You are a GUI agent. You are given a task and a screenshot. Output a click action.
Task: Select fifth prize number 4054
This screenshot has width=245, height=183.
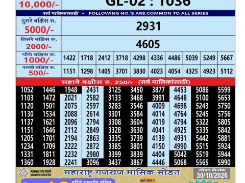[174, 71]
